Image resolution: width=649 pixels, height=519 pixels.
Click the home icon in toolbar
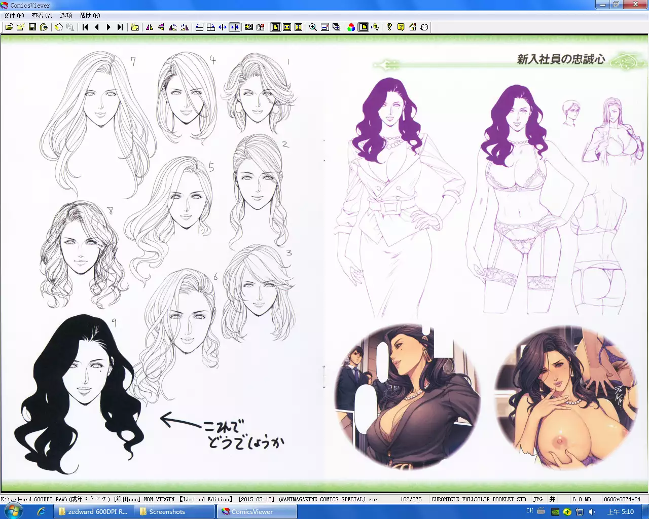point(413,27)
